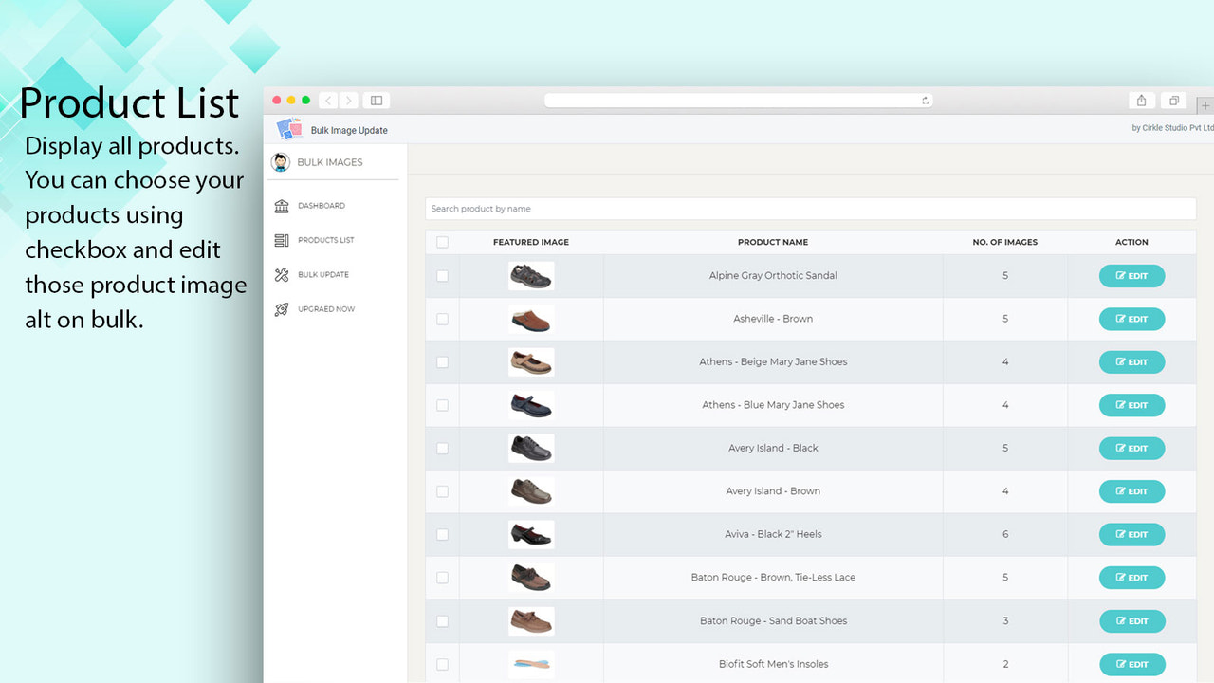The image size is (1214, 683).
Task: Click the Product Name column header
Action: pos(773,242)
